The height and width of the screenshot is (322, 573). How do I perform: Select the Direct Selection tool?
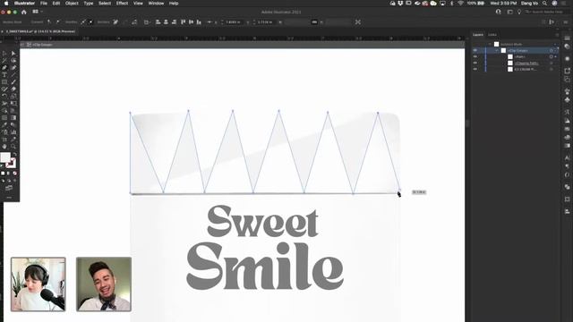click(13, 54)
